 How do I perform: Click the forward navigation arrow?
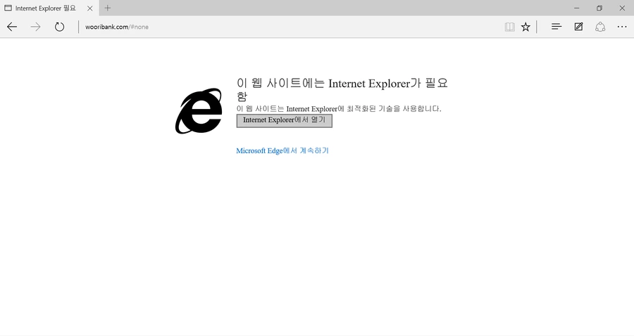point(36,27)
